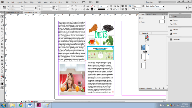Image resolution: width=192 pixels, height=108 pixels.
Task: Launch Google Chrome from the taskbar
Action: [21, 105]
